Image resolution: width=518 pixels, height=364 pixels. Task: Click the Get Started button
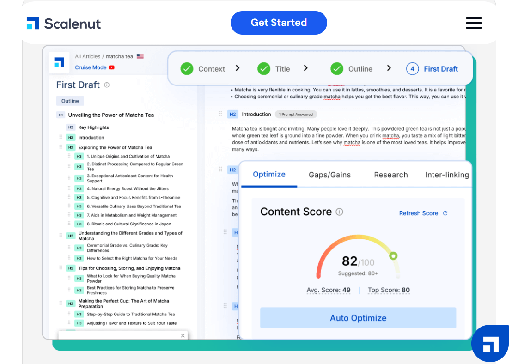click(x=279, y=23)
